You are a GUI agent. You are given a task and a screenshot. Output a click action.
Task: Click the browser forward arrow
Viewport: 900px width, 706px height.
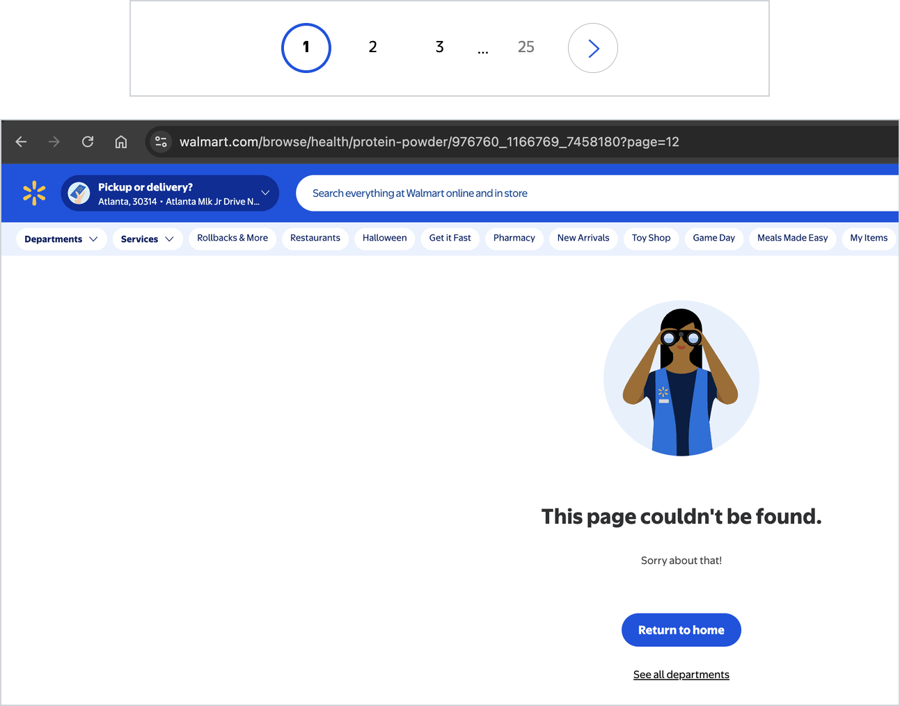[x=54, y=142]
